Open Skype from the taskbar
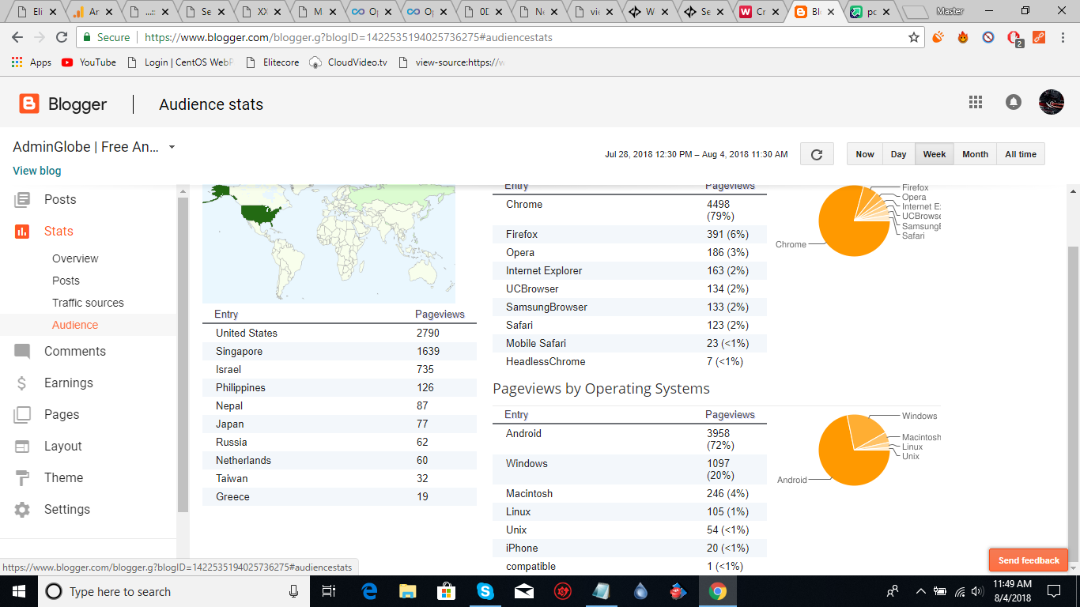The image size is (1080, 607). 485,591
